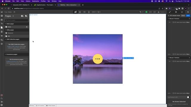Add a Mouse Y action with plus
Screen dimensions: 191x107
point(189,58)
